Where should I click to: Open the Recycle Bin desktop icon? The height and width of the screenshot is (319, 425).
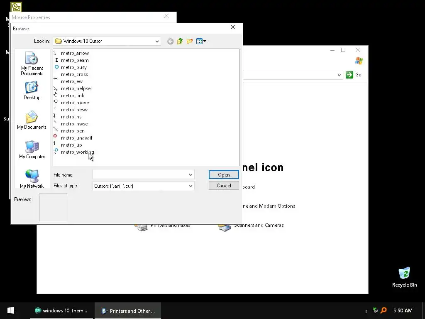404,277
